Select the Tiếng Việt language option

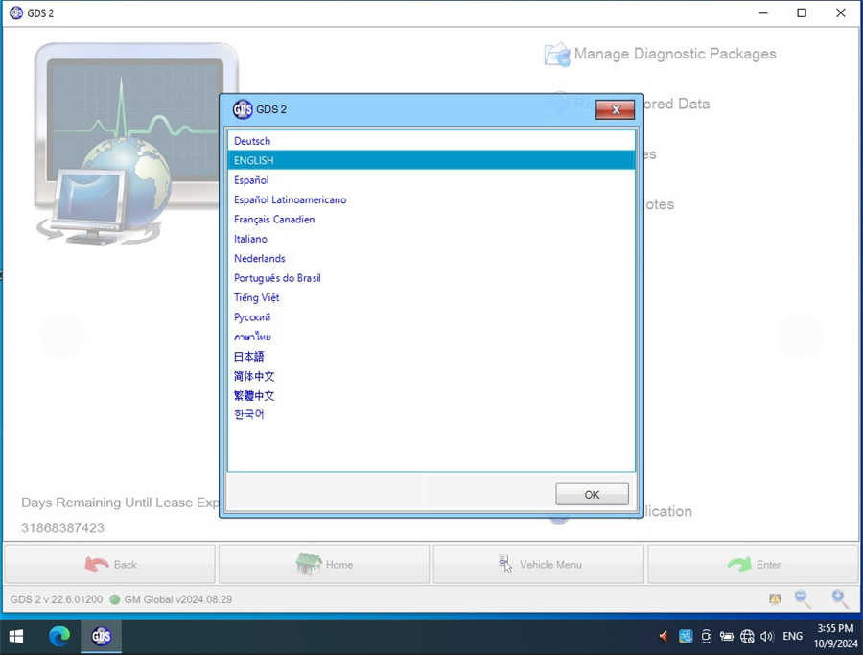256,297
